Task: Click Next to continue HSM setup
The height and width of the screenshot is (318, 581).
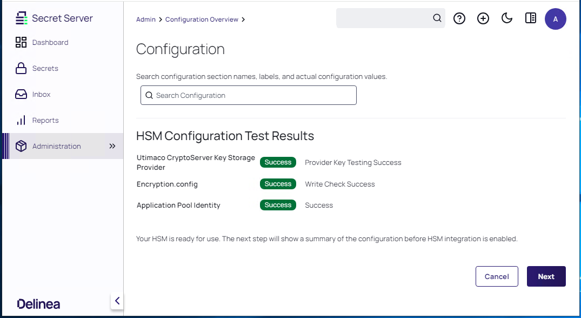Action: [546, 276]
